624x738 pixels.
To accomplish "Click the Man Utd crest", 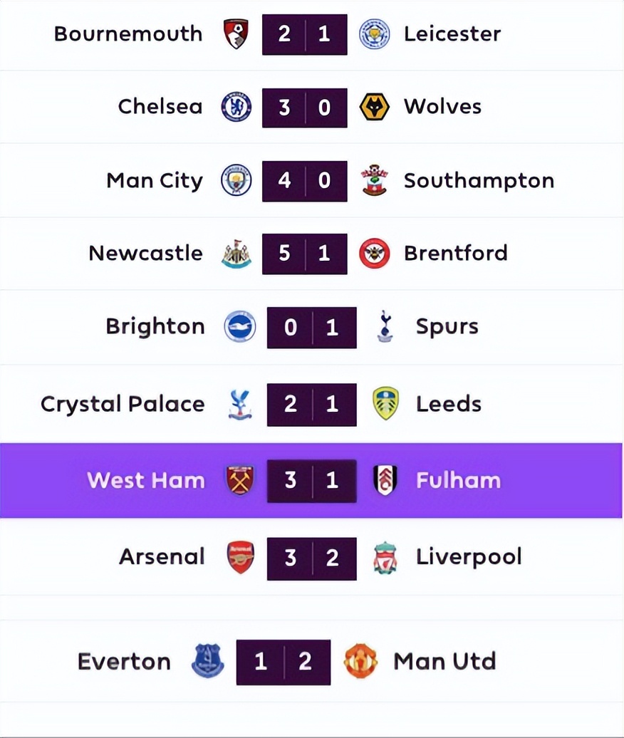I will (x=361, y=662).
